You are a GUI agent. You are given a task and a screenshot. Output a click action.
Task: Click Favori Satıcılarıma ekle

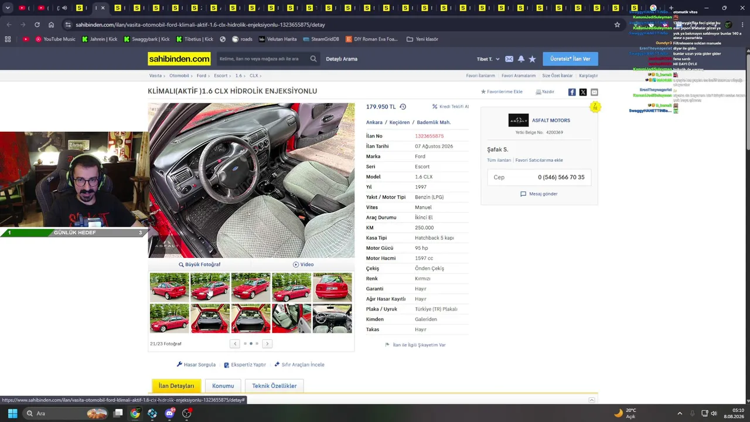[x=539, y=160]
